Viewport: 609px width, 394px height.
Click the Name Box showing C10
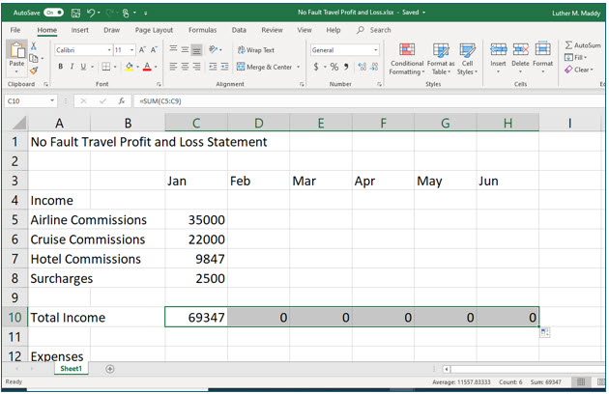pyautogui.click(x=30, y=101)
